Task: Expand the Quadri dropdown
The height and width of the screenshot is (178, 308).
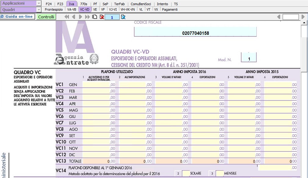Action: (39, 10)
